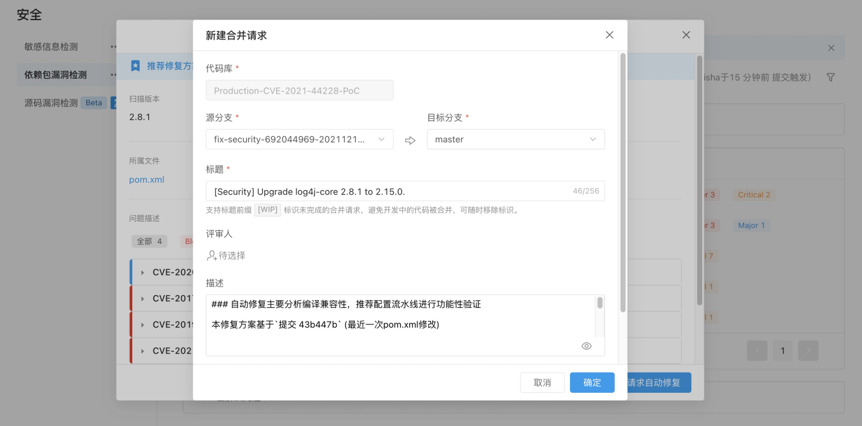Click the blue icon beside the Beta label
The width and height of the screenshot is (862, 426).
113,102
